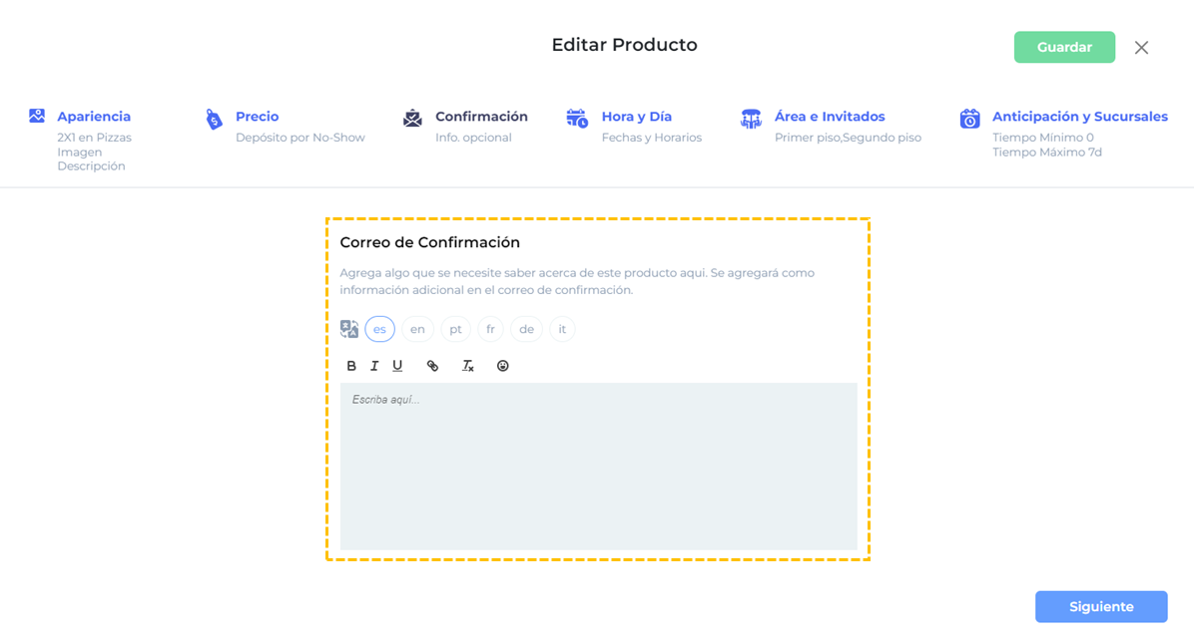
Task: Open the Anticipación y Sucursales step
Action: [1080, 117]
